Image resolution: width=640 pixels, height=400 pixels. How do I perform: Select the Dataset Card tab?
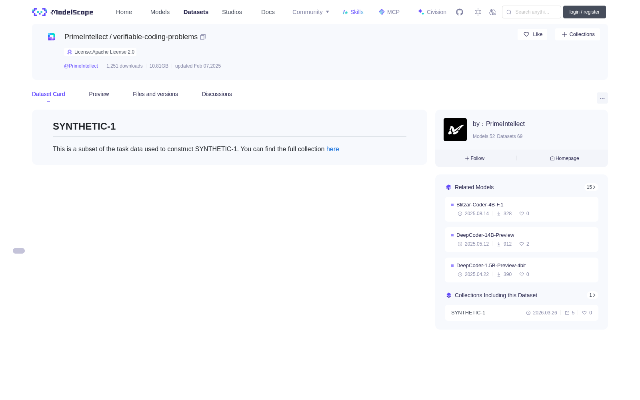coord(48,94)
